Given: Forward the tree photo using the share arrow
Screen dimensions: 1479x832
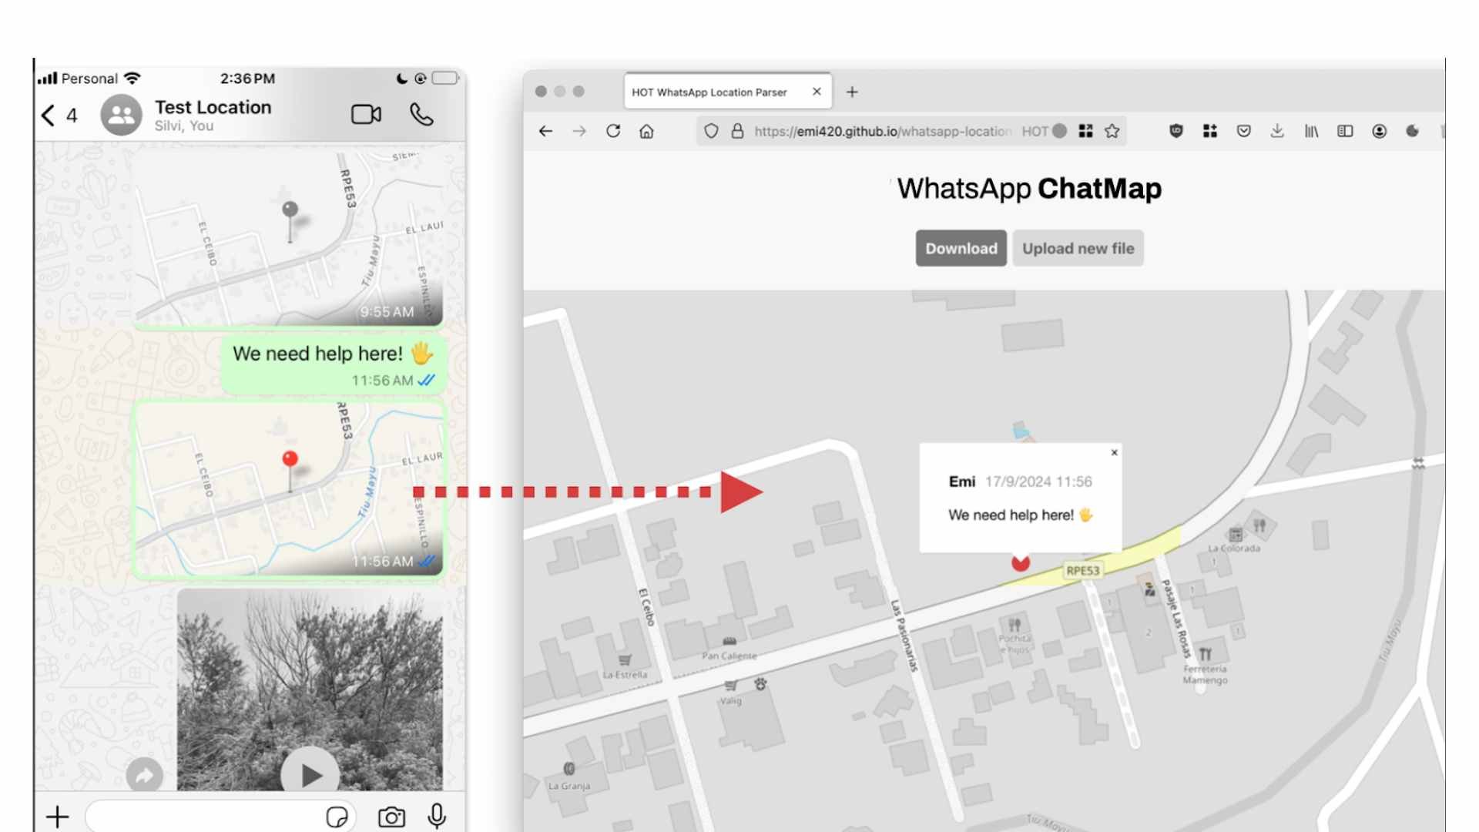Looking at the screenshot, I should pyautogui.click(x=143, y=773).
